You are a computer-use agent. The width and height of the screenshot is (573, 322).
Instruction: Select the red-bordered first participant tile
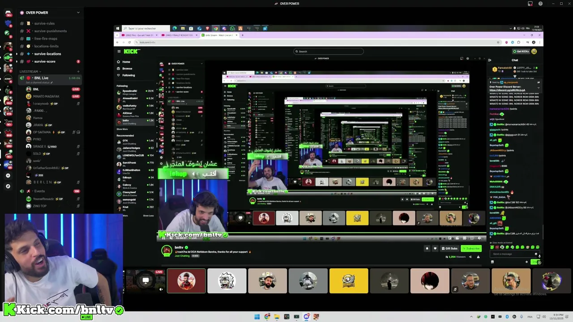(186, 281)
